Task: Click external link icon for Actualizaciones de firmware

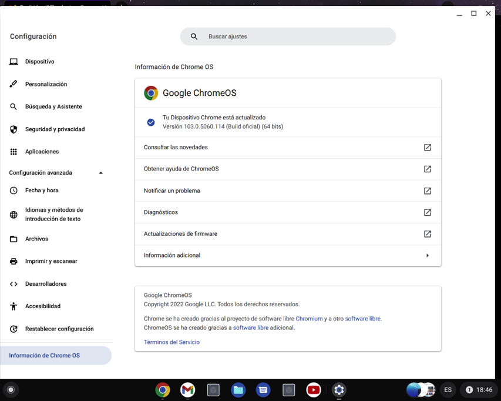Action: pyautogui.click(x=428, y=234)
